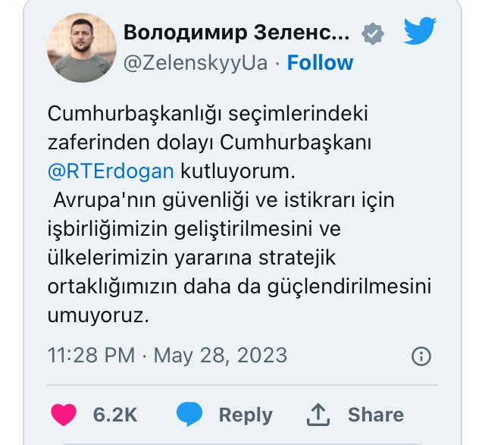
Task: Click the @ZelenskyyUa handle
Action: click(196, 63)
